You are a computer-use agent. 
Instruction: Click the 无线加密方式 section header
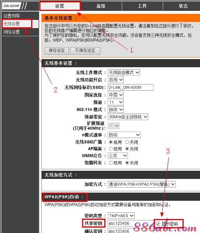click(x=121, y=175)
